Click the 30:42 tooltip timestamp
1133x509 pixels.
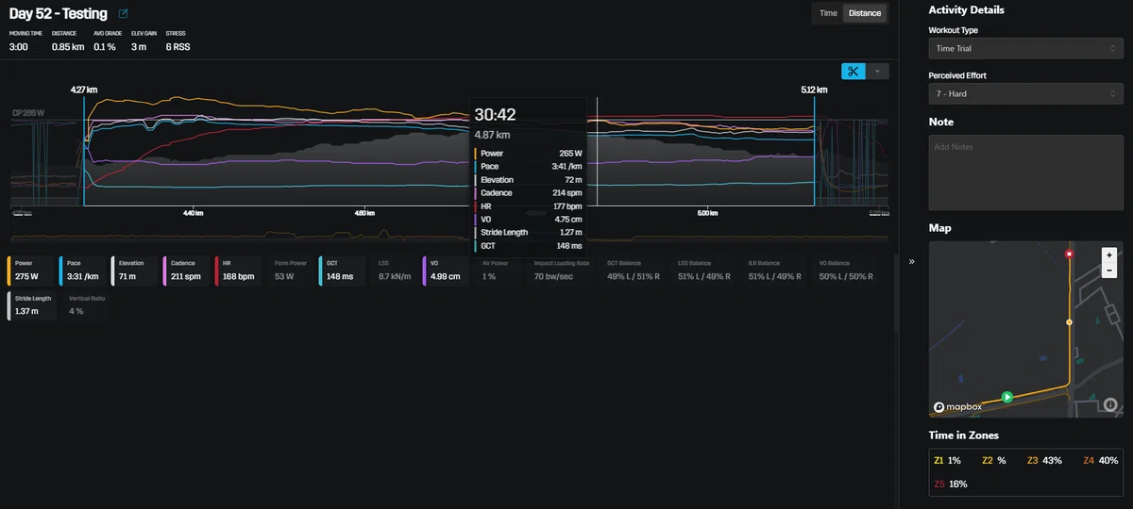(x=495, y=114)
